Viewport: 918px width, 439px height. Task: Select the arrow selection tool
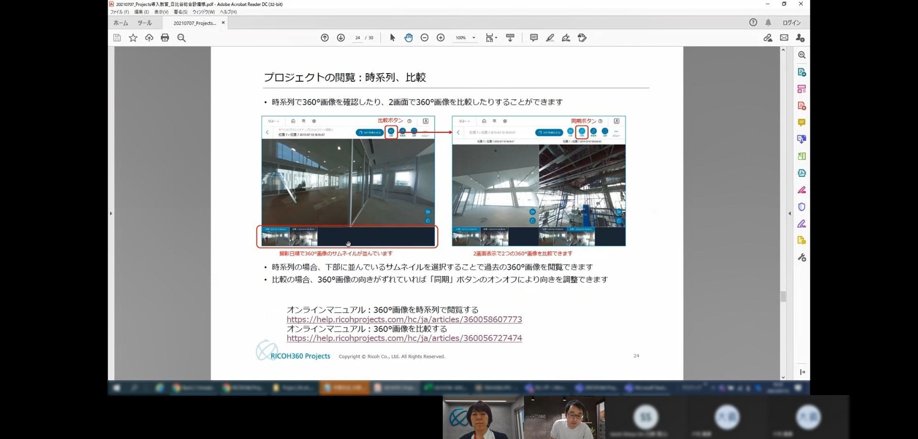[x=393, y=38]
